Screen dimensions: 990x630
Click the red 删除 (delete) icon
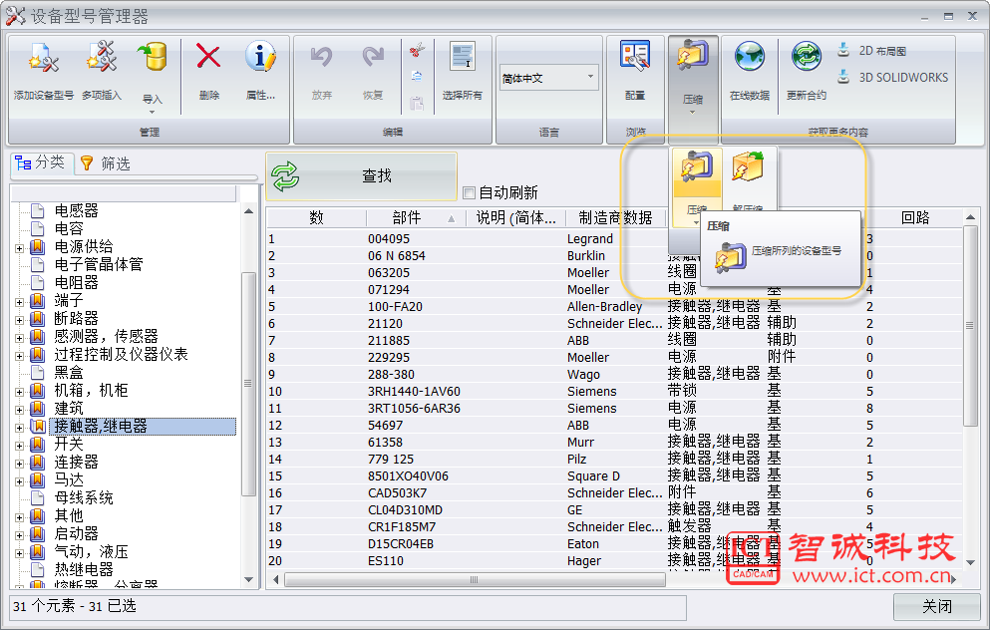pyautogui.click(x=208, y=58)
